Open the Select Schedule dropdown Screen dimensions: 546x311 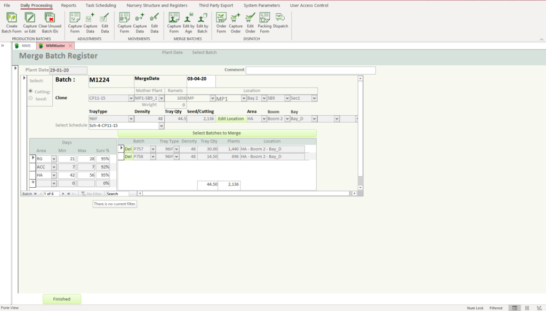[x=162, y=126]
